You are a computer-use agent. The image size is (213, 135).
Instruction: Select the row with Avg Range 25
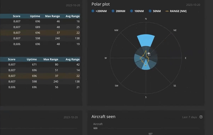pos(40,27)
